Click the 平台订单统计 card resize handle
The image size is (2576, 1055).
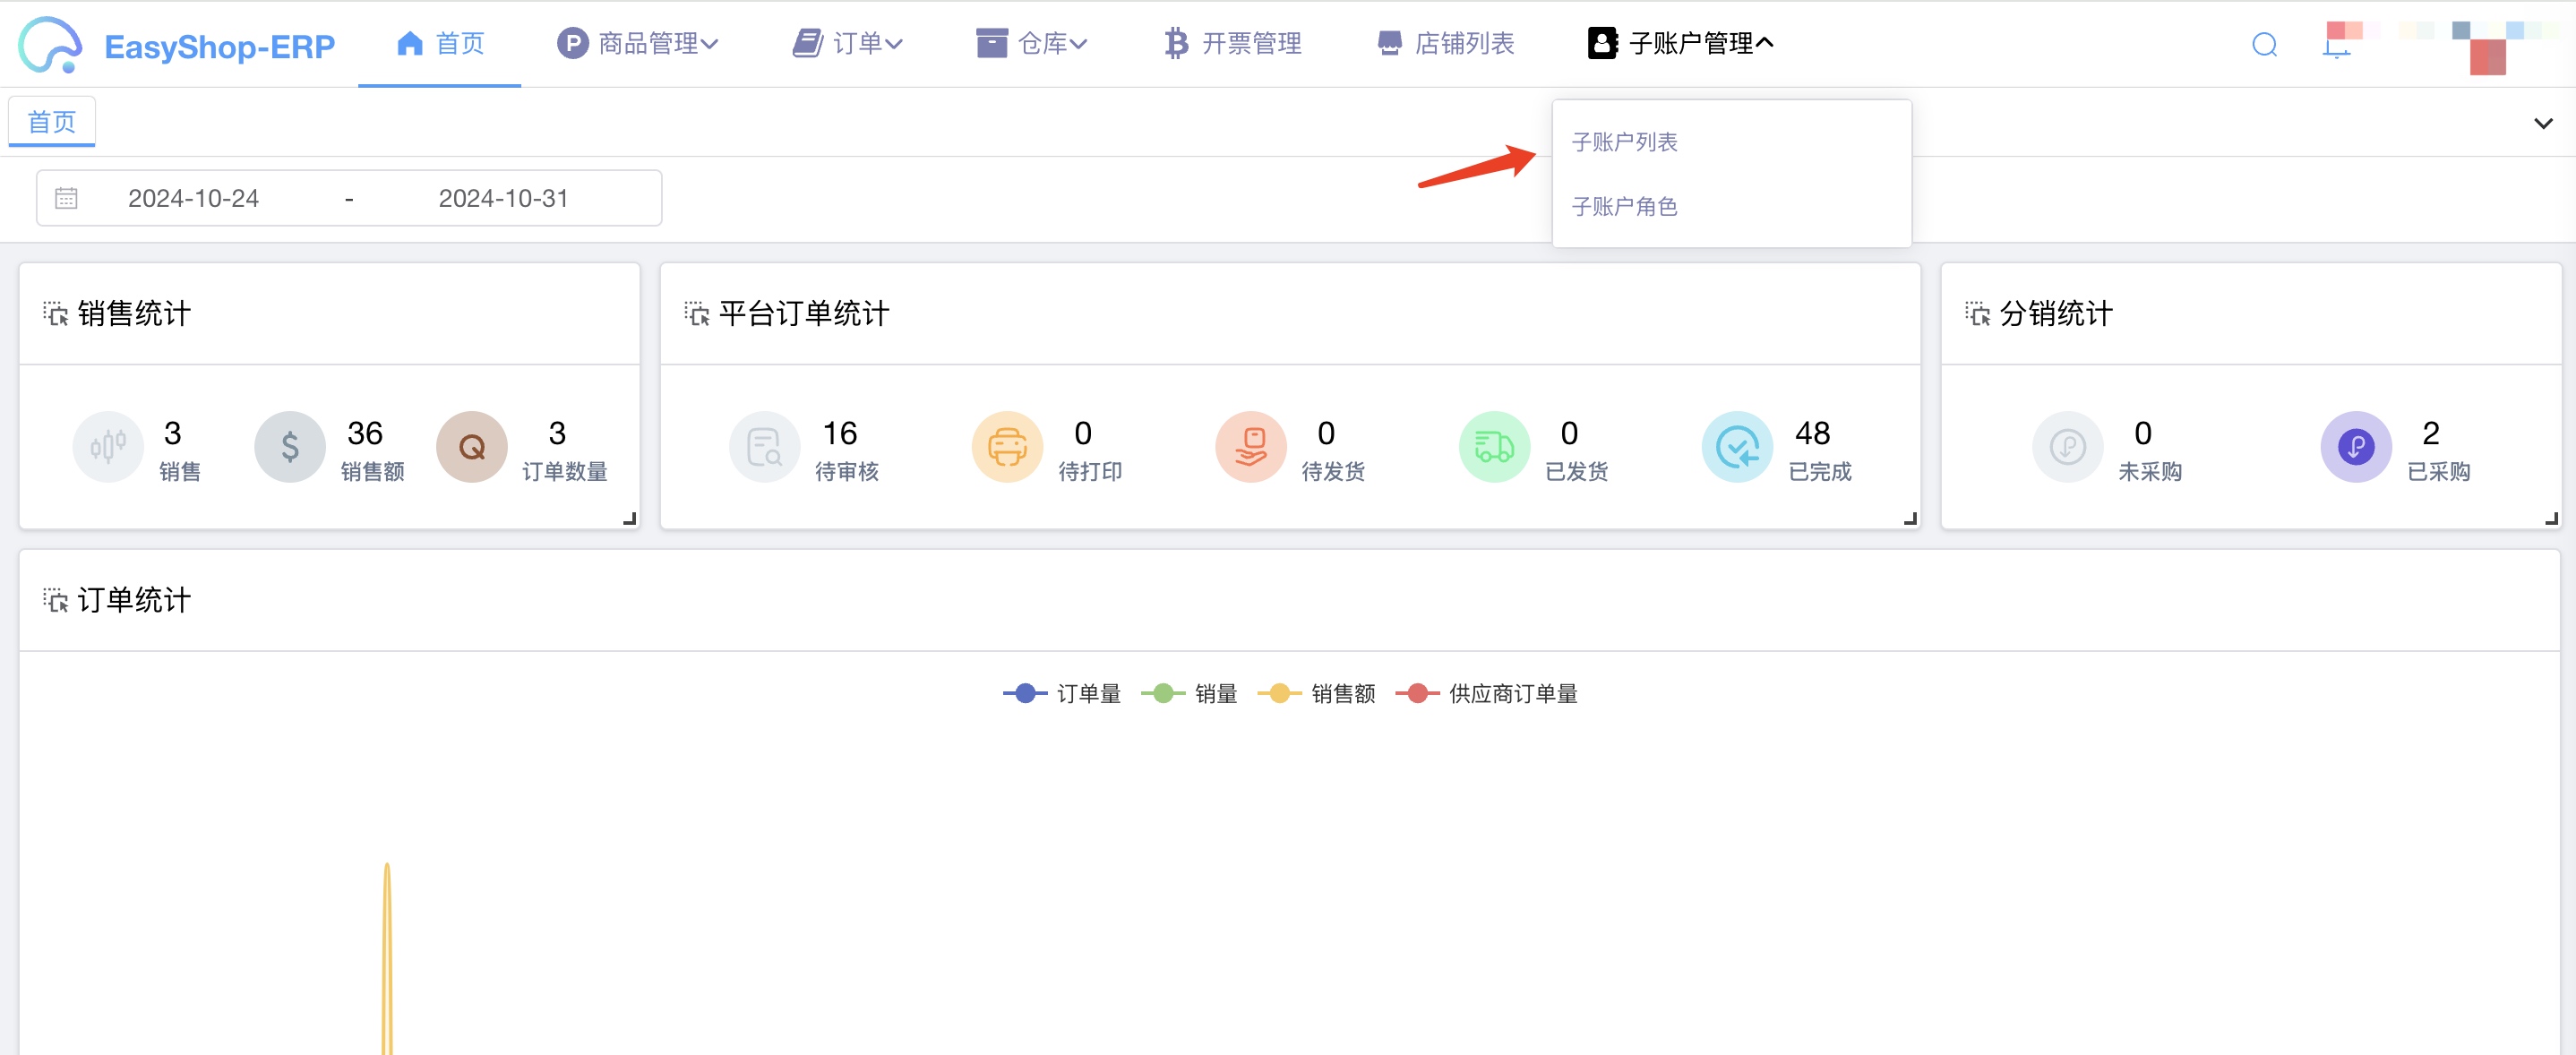pos(1910,518)
